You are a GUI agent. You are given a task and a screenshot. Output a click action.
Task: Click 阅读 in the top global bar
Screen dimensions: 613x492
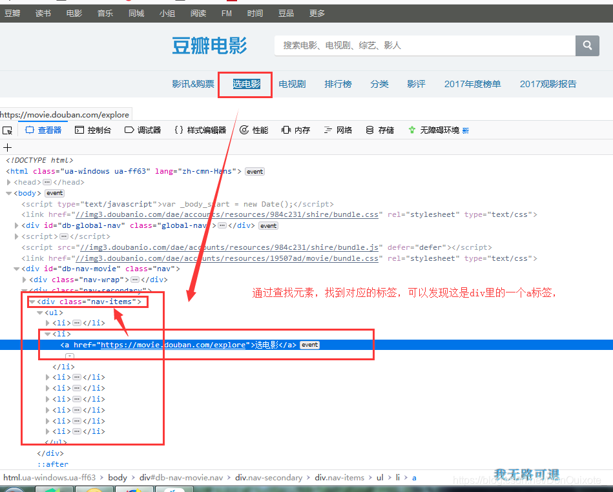pos(198,14)
